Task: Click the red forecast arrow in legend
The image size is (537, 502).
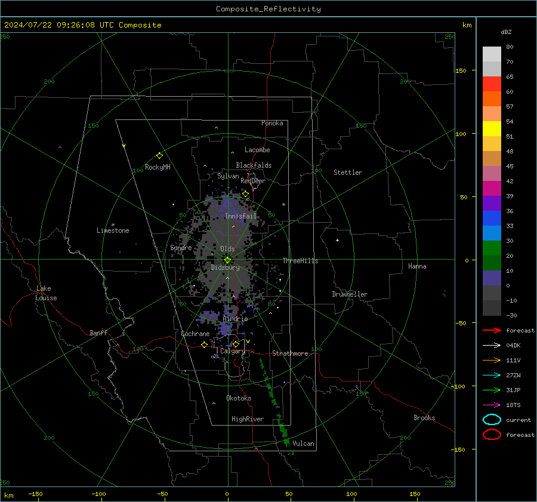Action: tap(492, 330)
